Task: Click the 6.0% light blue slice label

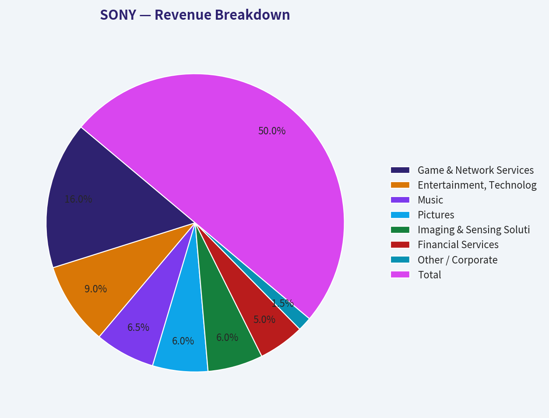Action: [183, 341]
